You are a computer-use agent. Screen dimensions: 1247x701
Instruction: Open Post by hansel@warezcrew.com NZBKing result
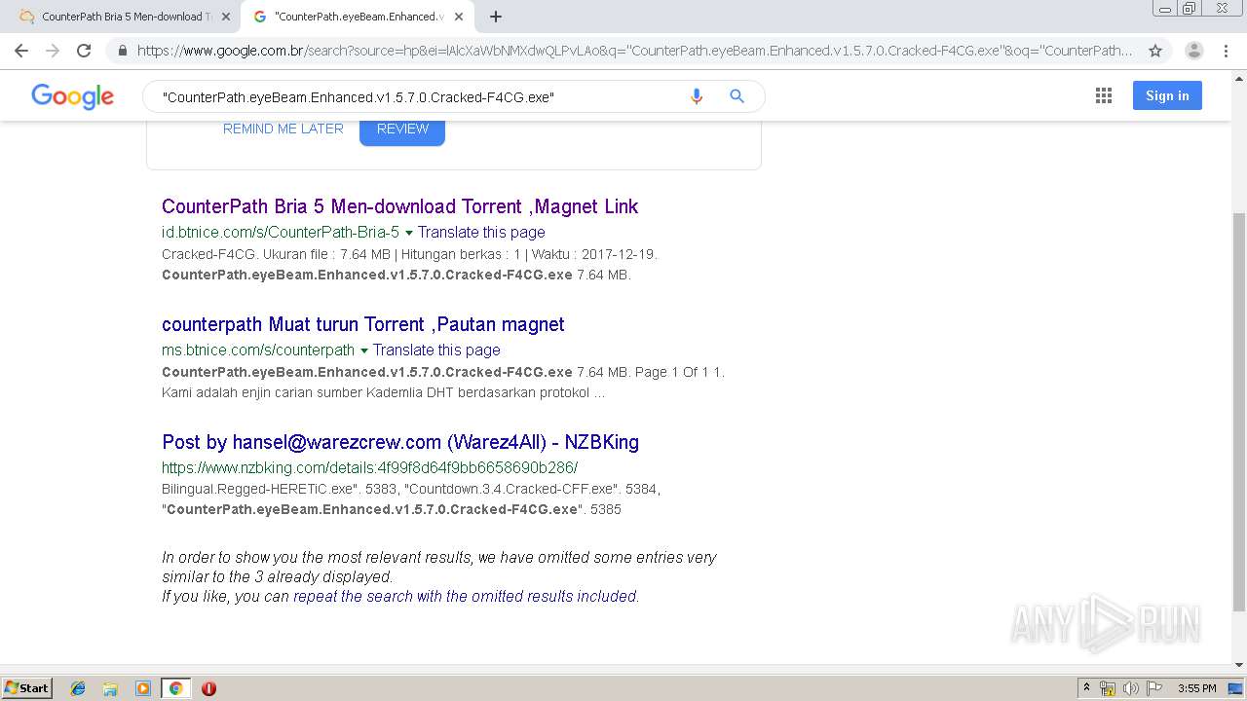[x=400, y=442]
